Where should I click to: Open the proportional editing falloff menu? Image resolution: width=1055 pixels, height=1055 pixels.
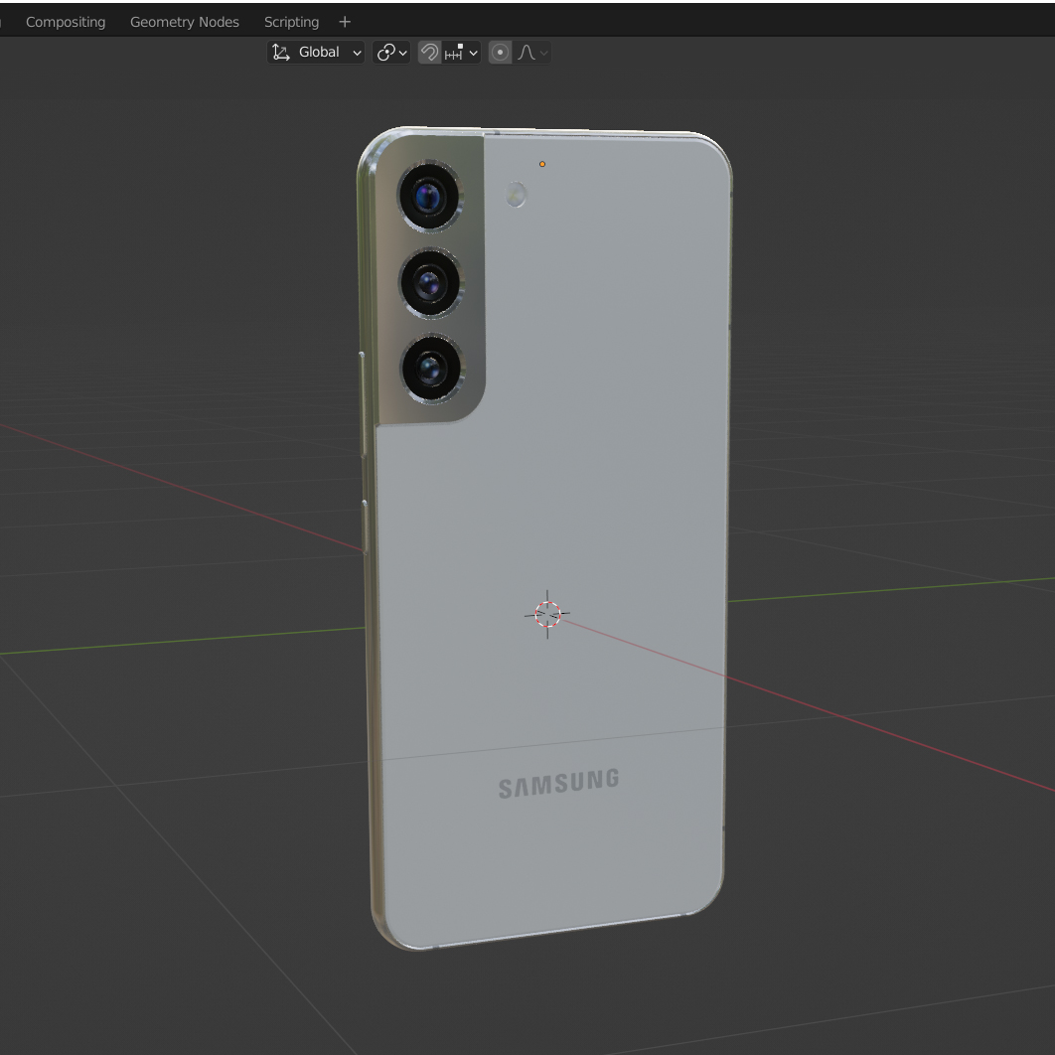[x=532, y=53]
